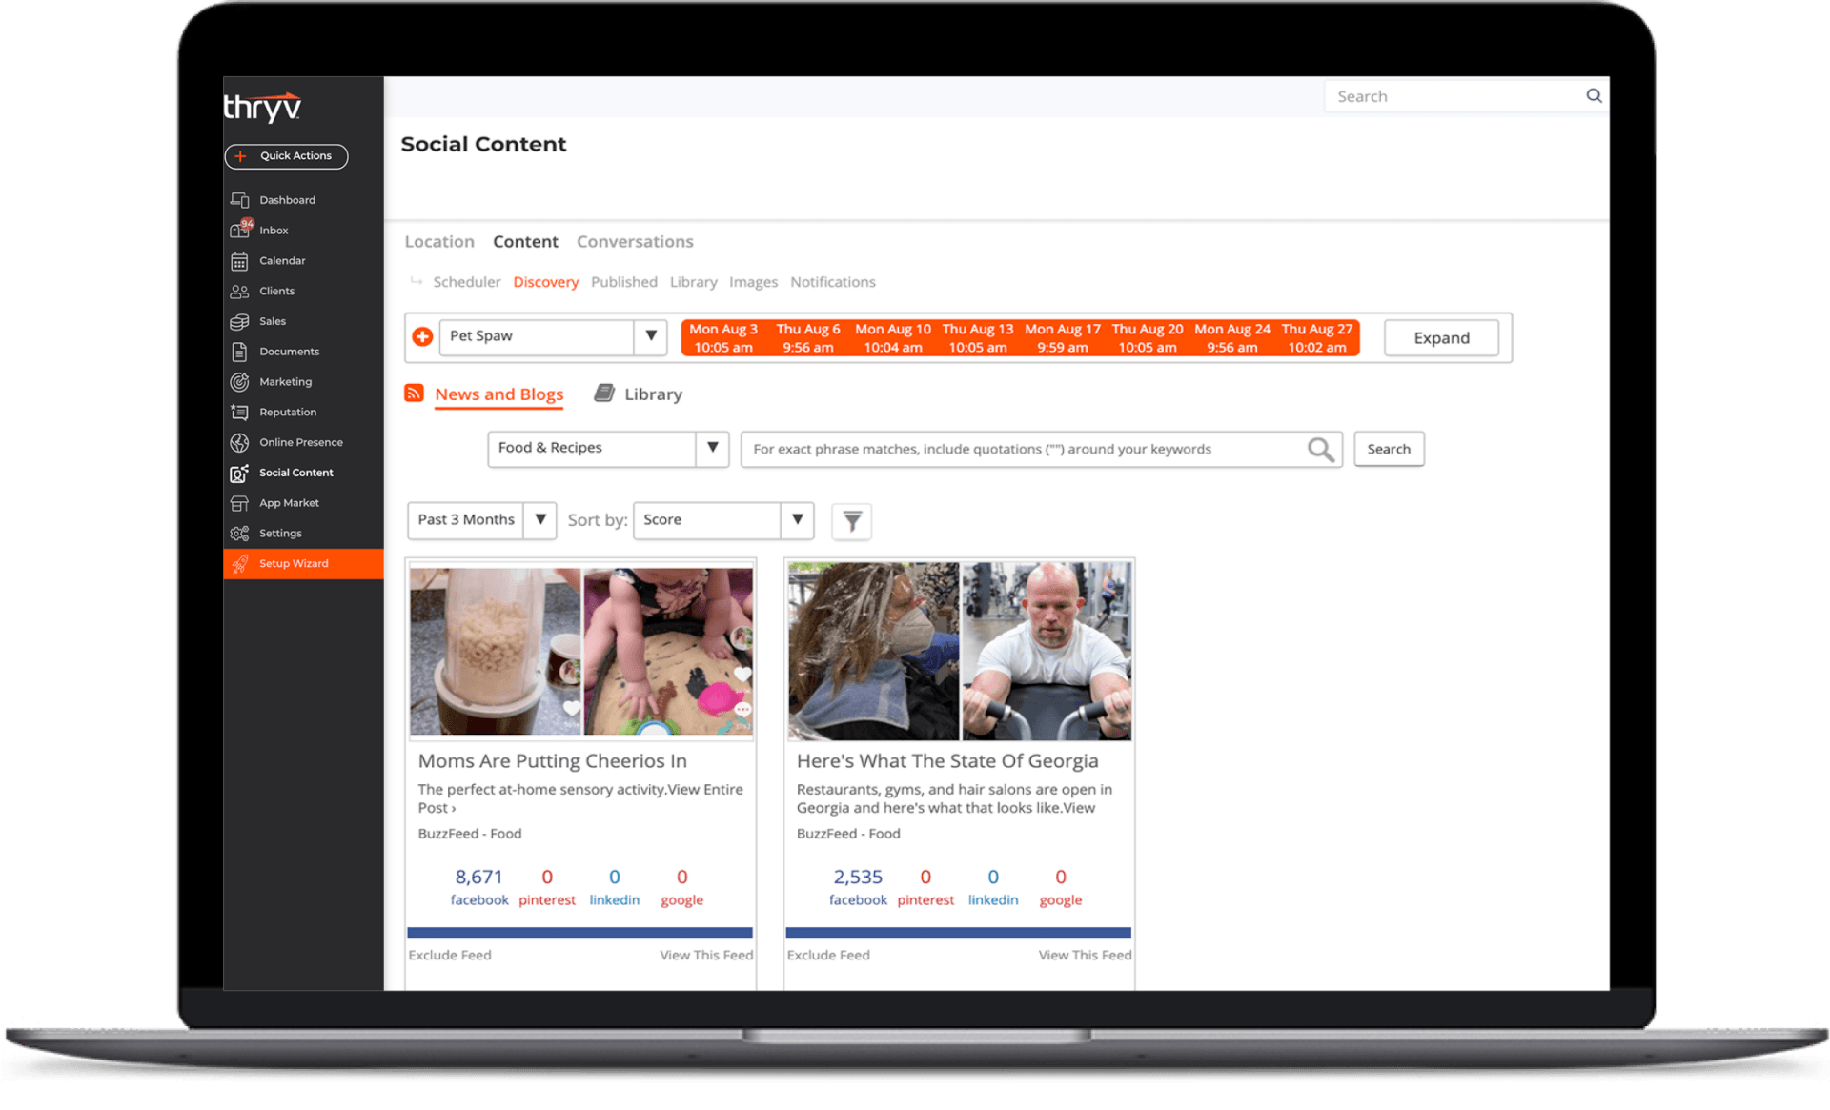
Task: Click View This Feed on Cheerios card
Action: tap(705, 955)
